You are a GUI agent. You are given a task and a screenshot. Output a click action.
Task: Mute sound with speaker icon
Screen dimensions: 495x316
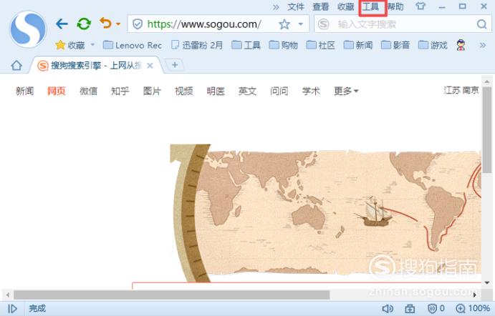click(x=388, y=308)
